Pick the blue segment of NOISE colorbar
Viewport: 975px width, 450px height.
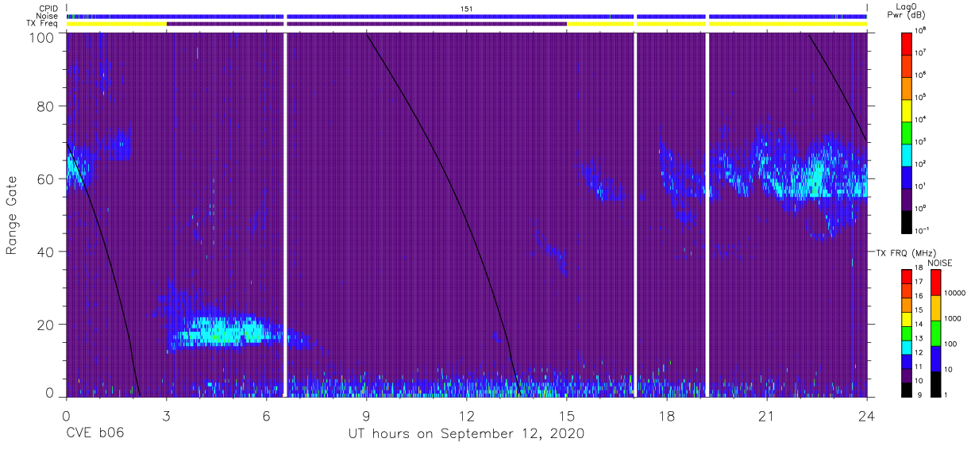[x=935, y=357]
